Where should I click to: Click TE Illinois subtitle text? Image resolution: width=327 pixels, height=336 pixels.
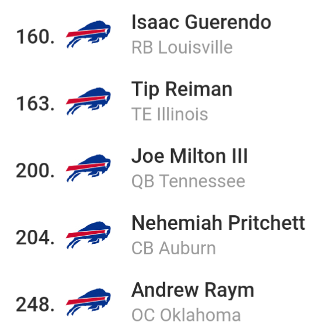click(x=170, y=114)
